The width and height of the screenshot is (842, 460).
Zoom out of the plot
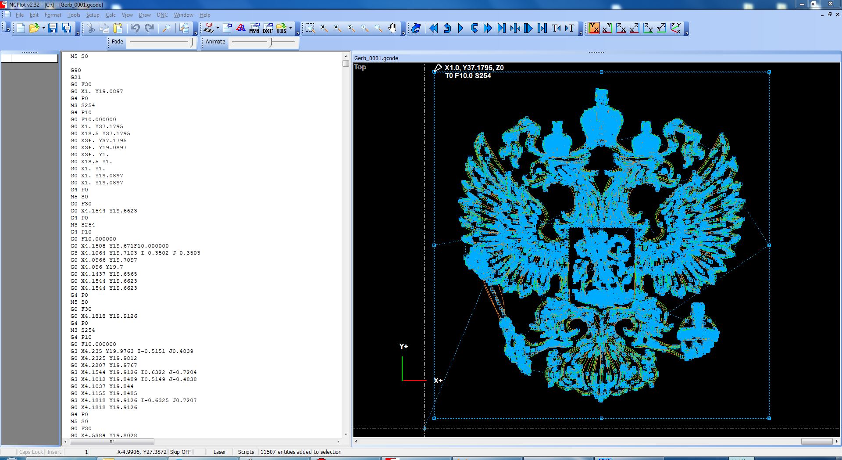tap(378, 29)
